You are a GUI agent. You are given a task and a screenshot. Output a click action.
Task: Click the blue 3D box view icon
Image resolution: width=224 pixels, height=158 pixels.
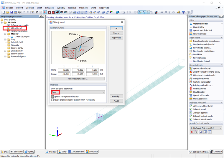[117, 12]
